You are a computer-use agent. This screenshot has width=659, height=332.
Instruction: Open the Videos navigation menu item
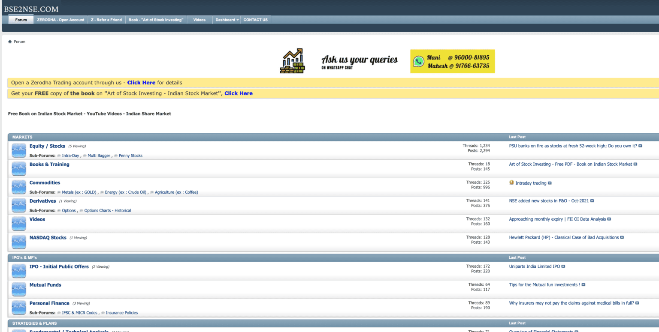click(200, 20)
